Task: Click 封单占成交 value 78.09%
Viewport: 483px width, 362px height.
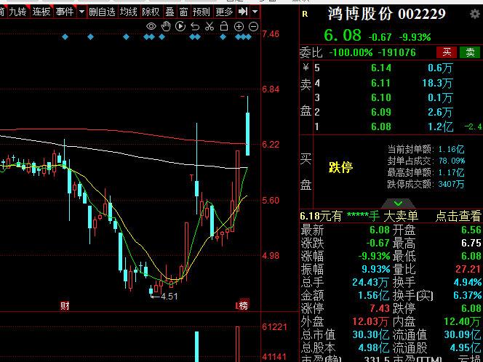Action: (x=452, y=161)
